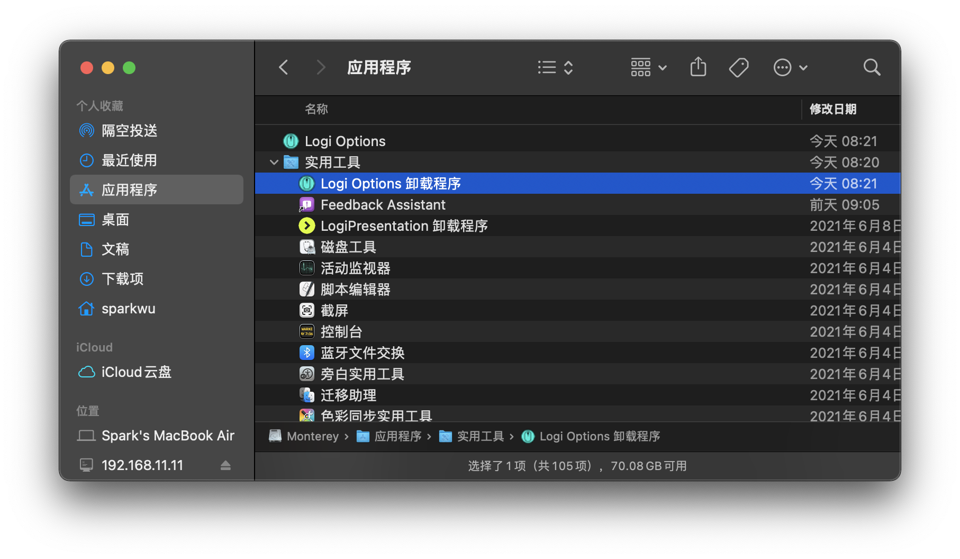Sort by the 名称 column header

pos(316,109)
